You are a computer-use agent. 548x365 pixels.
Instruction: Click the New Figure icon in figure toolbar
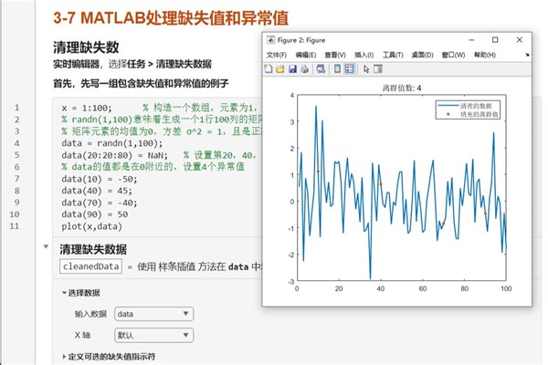[x=269, y=68]
